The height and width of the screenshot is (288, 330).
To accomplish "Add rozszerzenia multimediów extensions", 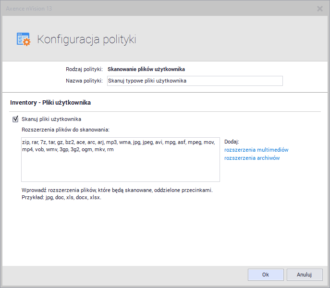I will [256, 150].
